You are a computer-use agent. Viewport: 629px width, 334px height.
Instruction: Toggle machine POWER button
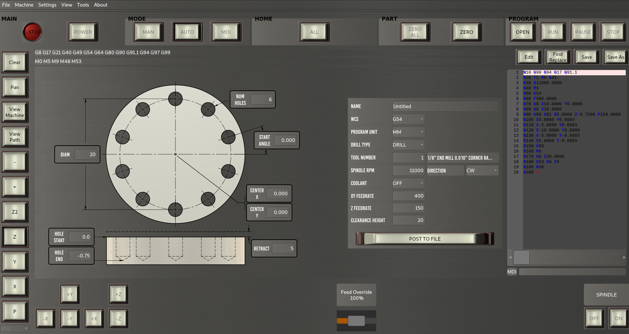pyautogui.click(x=83, y=32)
